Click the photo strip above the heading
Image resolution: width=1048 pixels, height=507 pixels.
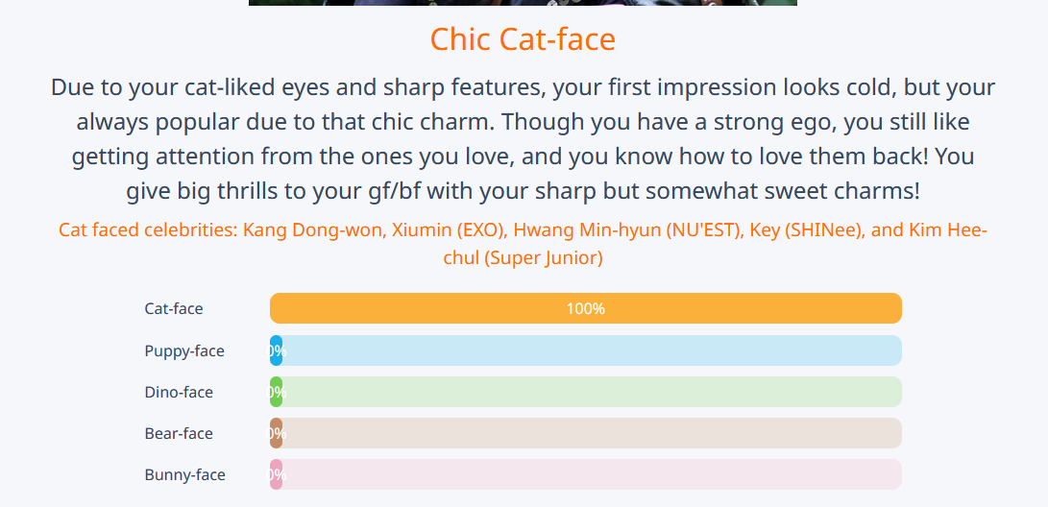coord(523,2)
